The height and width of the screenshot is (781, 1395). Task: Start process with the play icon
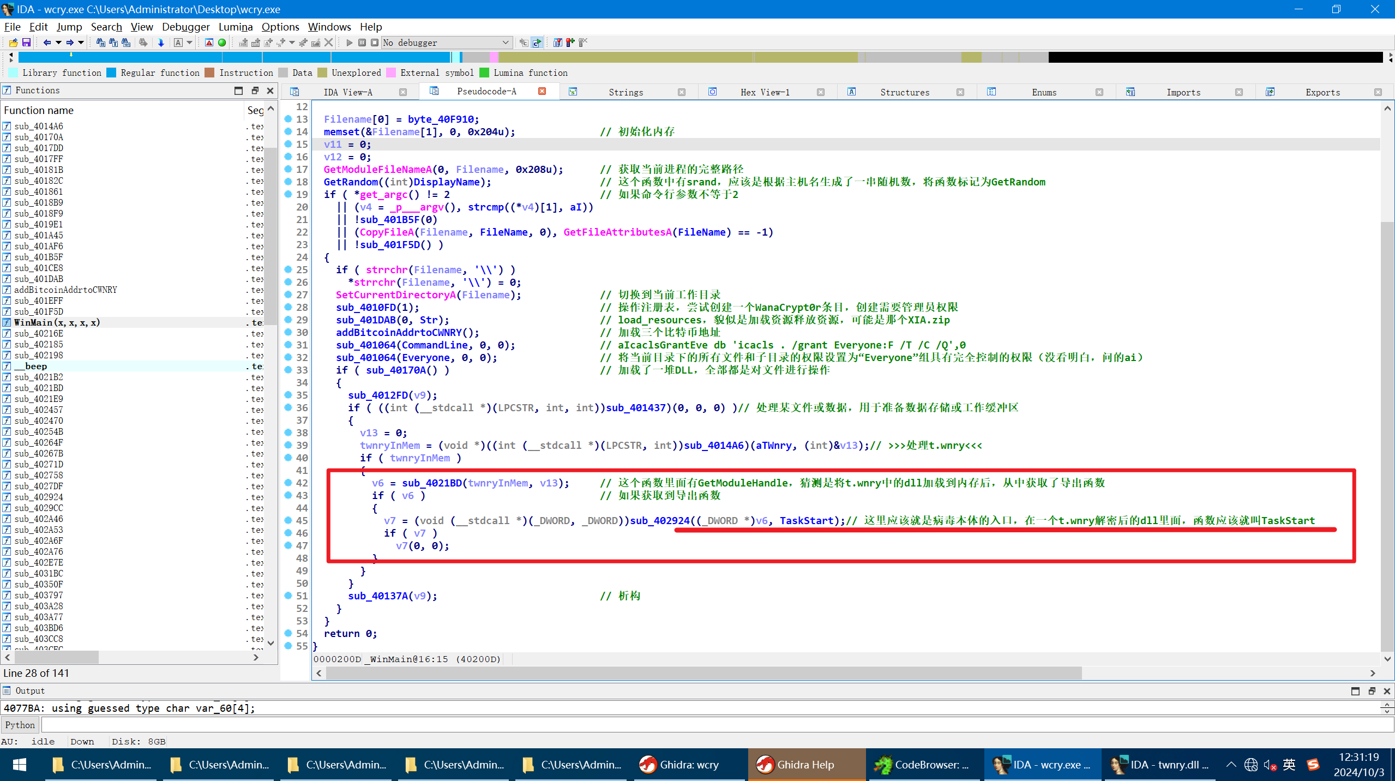(x=349, y=43)
